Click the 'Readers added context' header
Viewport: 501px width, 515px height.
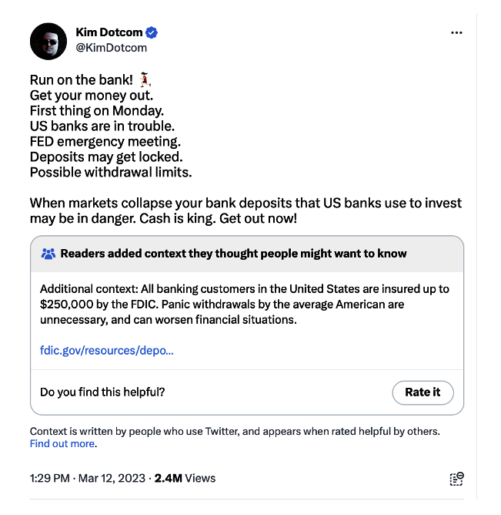click(233, 253)
